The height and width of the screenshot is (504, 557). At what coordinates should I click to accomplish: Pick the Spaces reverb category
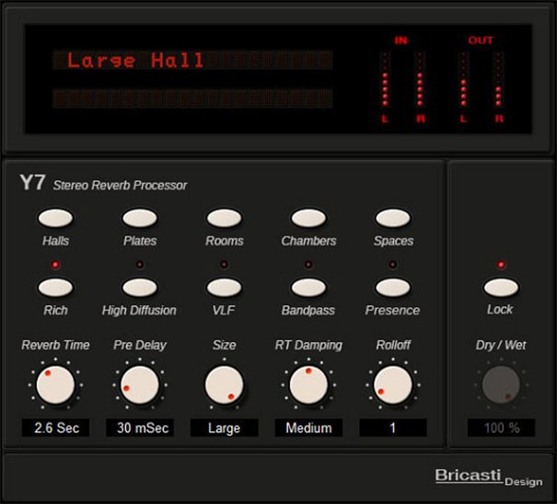click(x=392, y=218)
